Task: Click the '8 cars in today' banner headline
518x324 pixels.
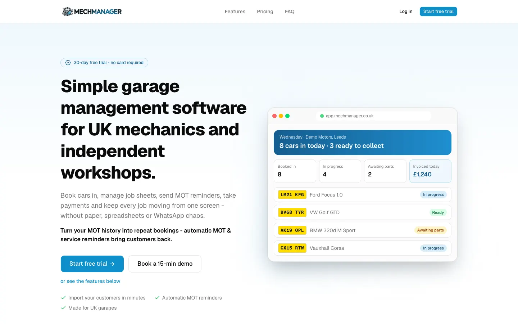Action: (x=332, y=146)
